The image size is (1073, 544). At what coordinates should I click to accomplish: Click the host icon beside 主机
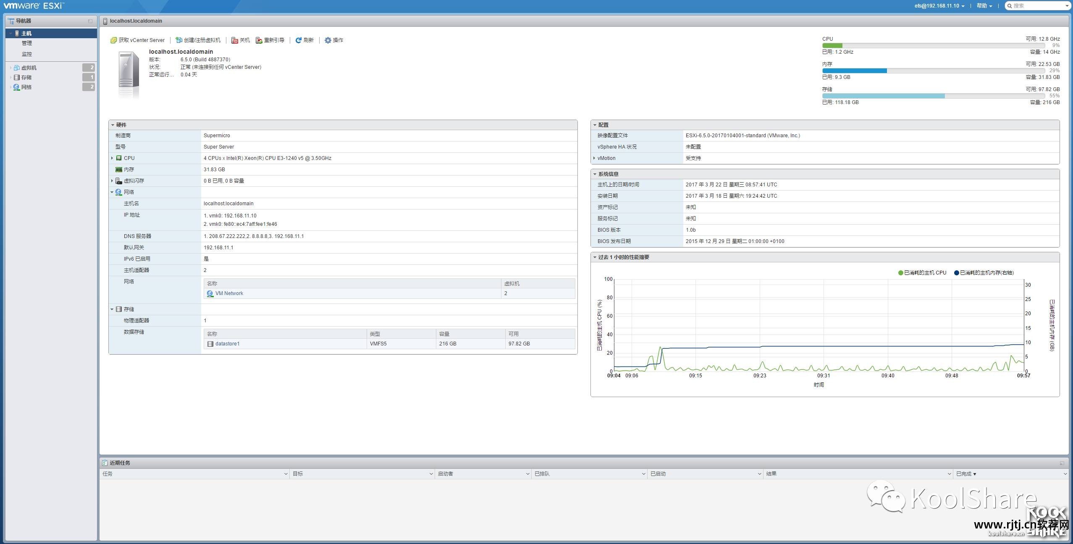pyautogui.click(x=17, y=33)
